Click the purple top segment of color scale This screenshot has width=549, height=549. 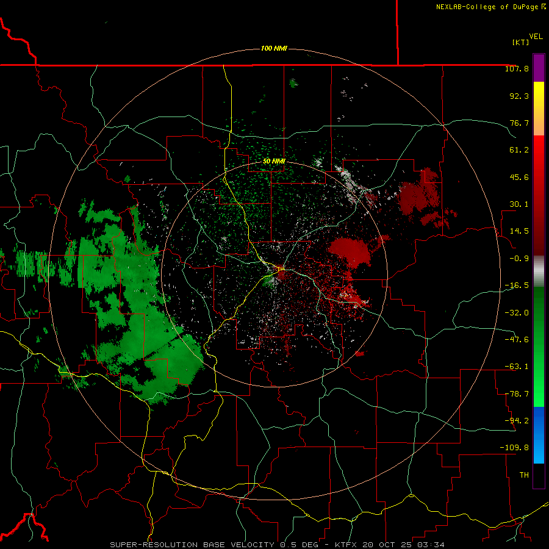pos(539,68)
